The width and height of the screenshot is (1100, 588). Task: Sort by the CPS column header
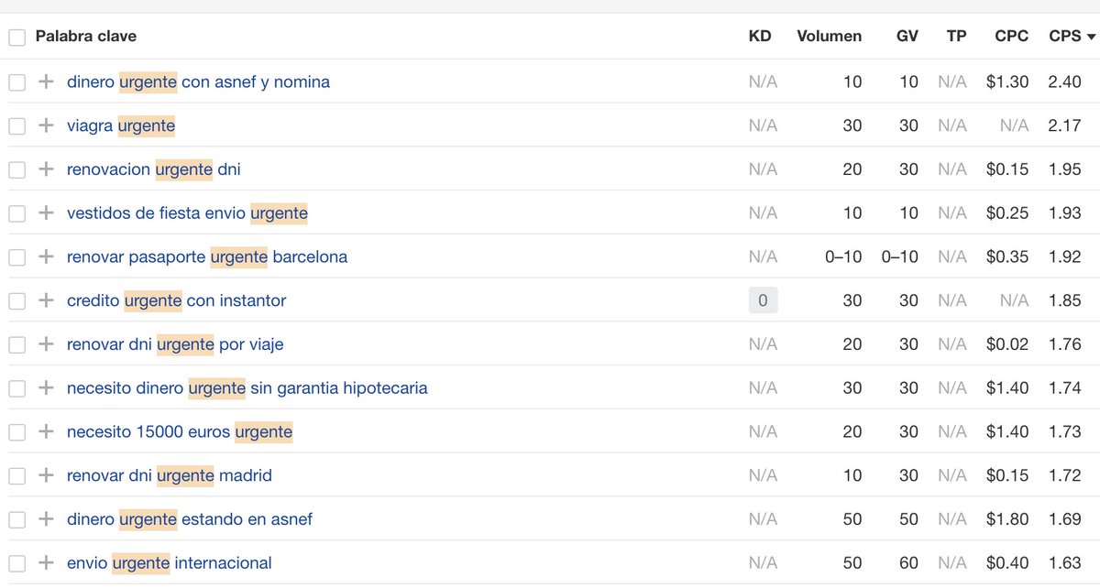pos(1072,37)
